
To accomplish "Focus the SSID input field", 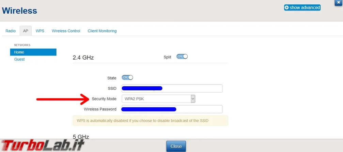I will (172, 89).
